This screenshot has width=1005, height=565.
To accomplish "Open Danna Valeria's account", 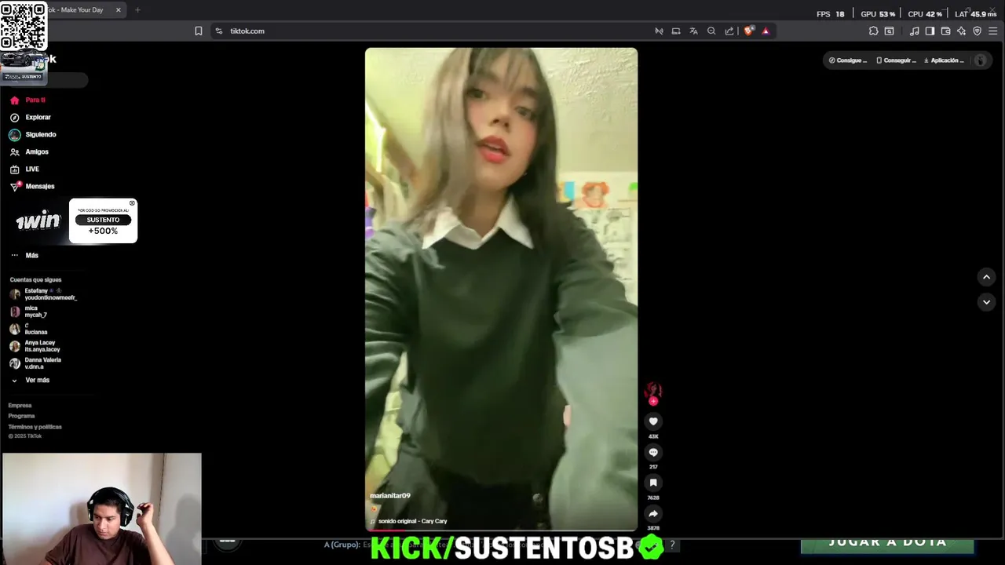I will tap(35, 363).
